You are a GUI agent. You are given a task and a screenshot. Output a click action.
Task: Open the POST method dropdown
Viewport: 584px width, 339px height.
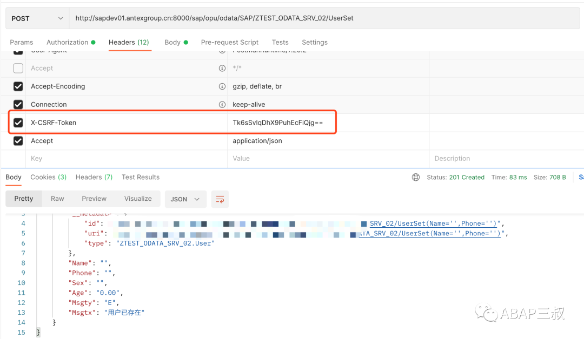(37, 18)
